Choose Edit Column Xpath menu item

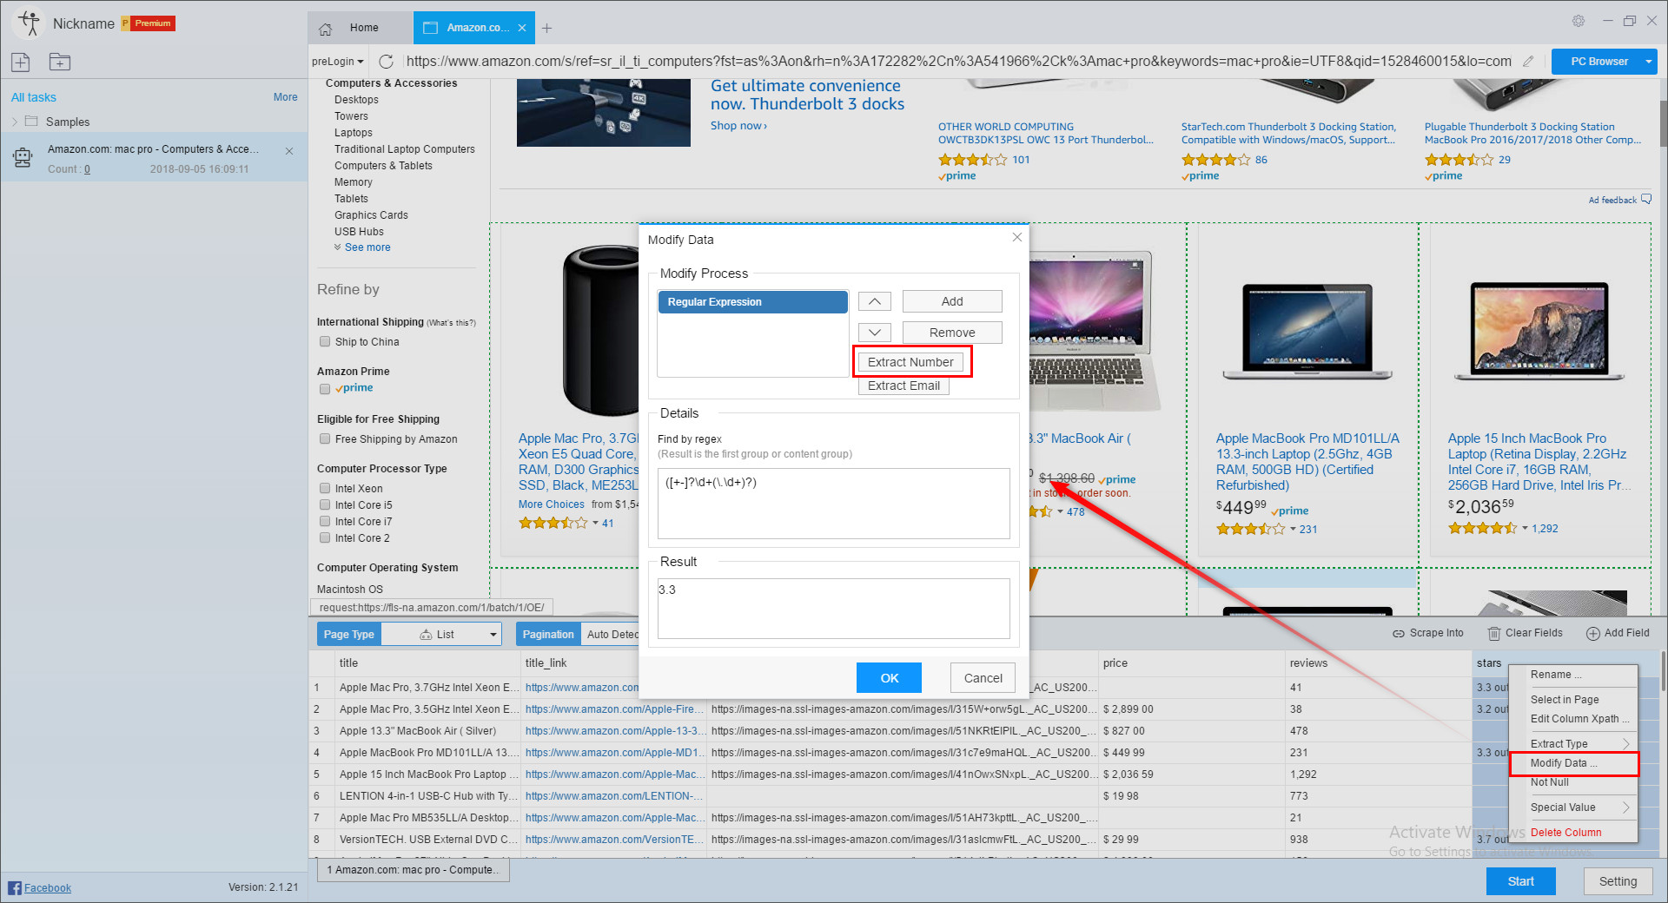pos(1574,719)
